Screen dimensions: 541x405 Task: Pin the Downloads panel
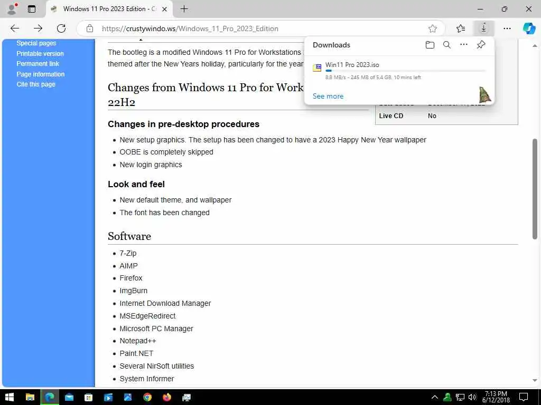point(481,45)
